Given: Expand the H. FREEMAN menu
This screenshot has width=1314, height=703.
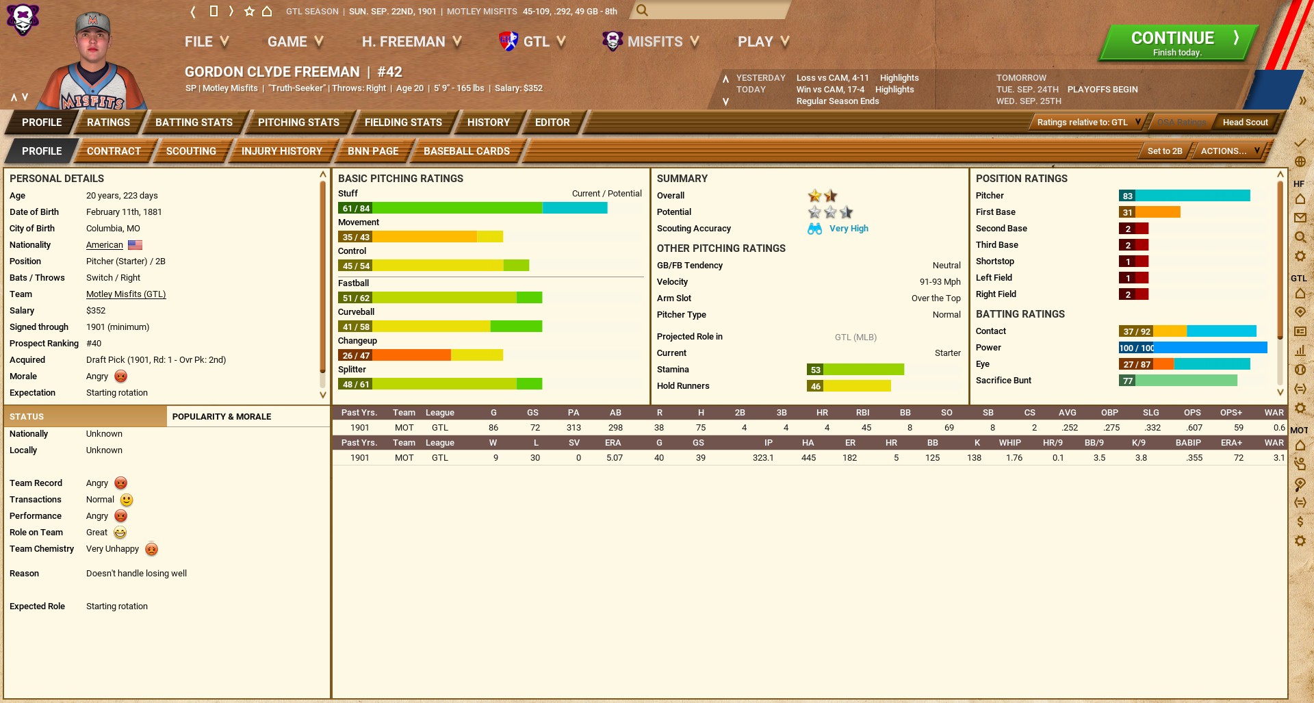Looking at the screenshot, I should click(x=411, y=42).
